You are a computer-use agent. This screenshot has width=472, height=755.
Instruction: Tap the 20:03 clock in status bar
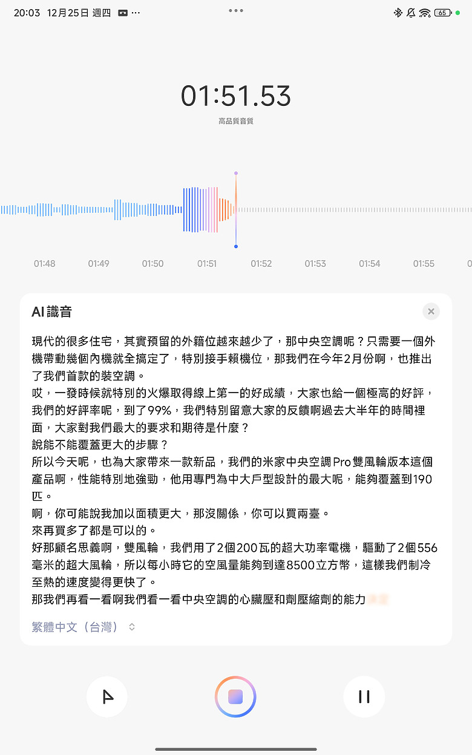pyautogui.click(x=26, y=13)
